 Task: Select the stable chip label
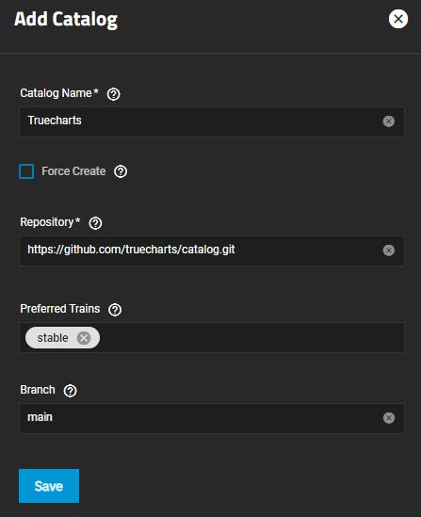pos(53,338)
